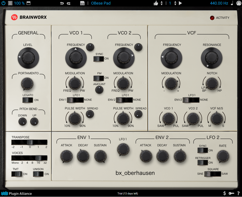The height and width of the screenshot is (197, 242).
Task: Open help with the question mark icon
Action: tap(239, 193)
